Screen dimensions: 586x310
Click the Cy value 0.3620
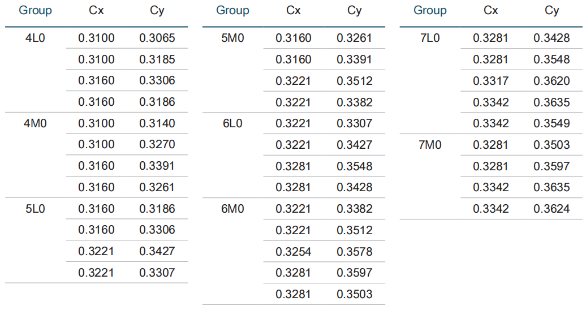point(551,81)
